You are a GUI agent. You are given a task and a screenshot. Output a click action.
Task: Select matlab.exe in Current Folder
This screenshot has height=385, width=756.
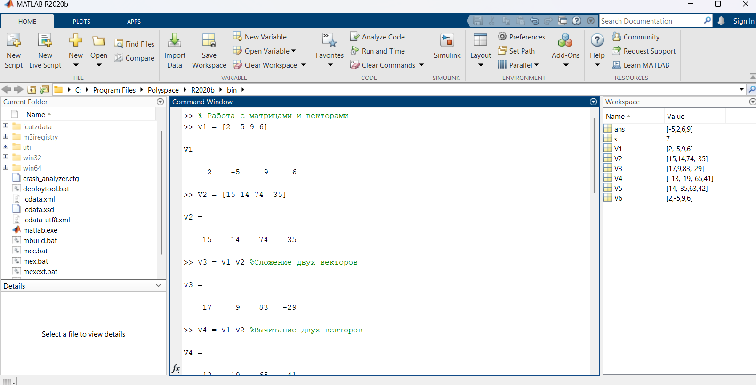40,230
